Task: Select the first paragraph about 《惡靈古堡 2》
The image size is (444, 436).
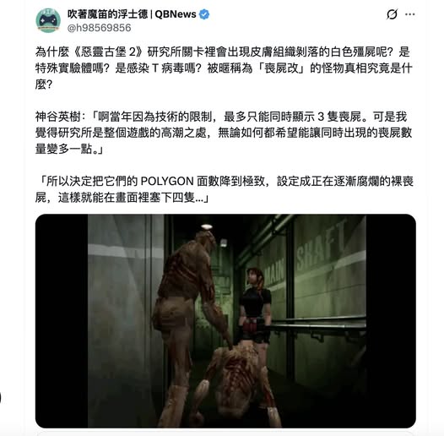Action: [x=224, y=68]
